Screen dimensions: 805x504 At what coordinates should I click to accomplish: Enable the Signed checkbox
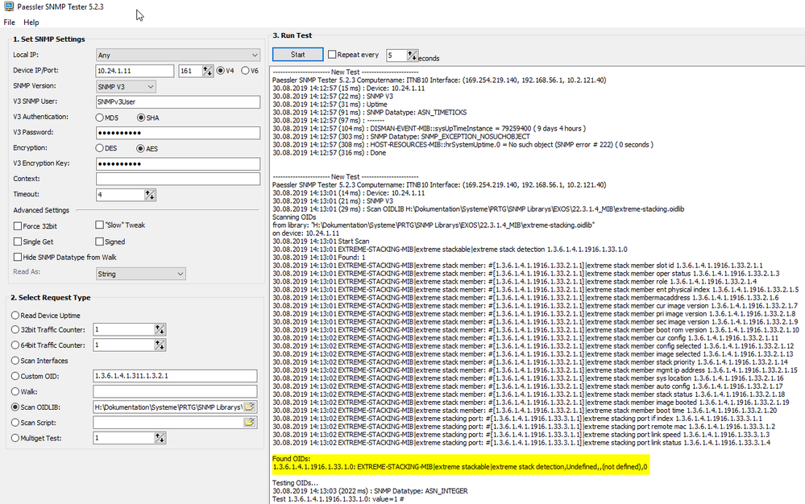point(100,242)
